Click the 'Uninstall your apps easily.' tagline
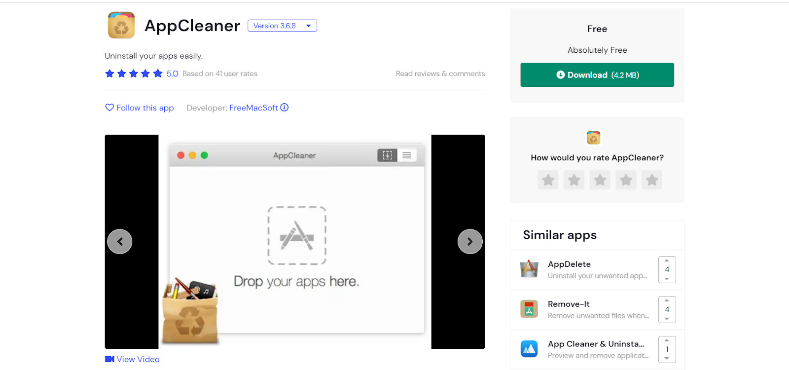This screenshot has width=789, height=370. tap(154, 56)
